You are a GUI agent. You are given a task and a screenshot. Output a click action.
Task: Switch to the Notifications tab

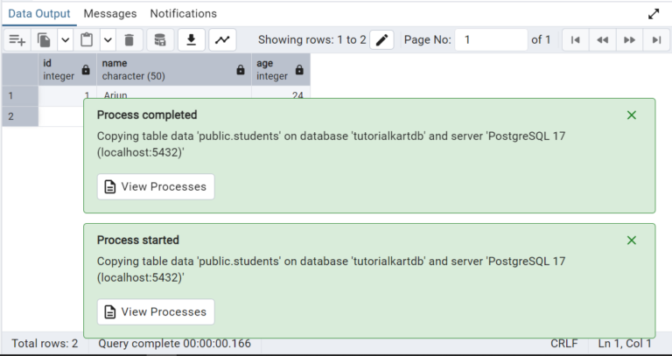tap(183, 14)
